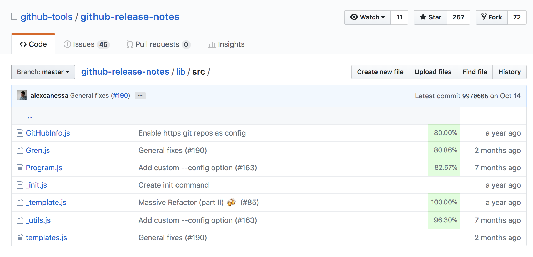Click 'a year ago' in GitHubInfo.js row
The image size is (533, 257).
(503, 133)
